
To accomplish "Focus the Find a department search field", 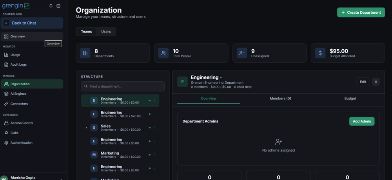I will (x=123, y=86).
